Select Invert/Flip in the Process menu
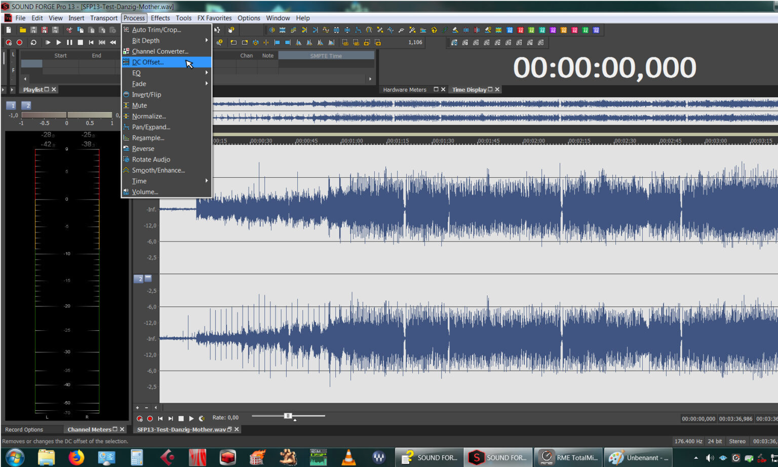This screenshot has width=778, height=467. (x=166, y=95)
